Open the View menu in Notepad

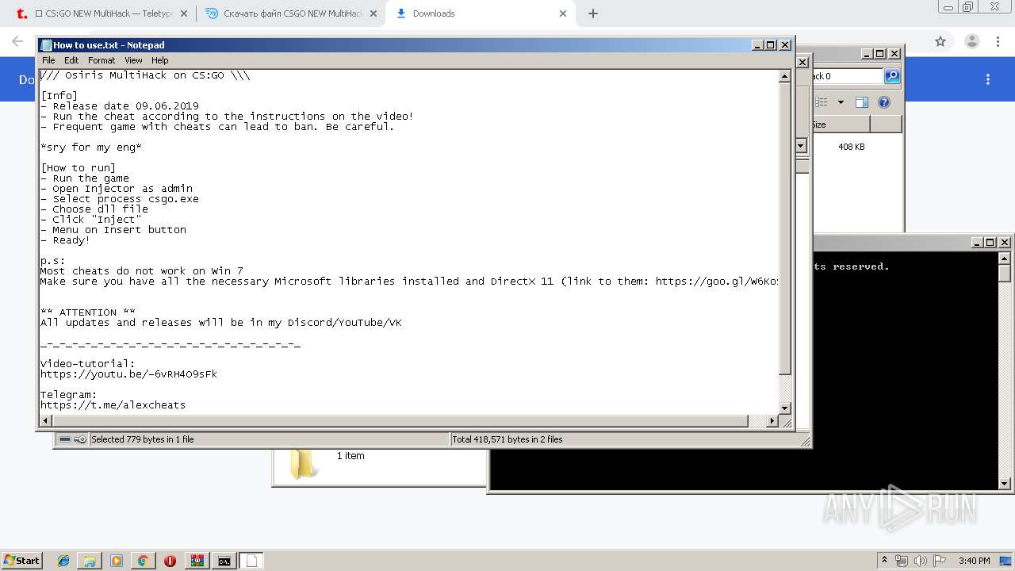[133, 60]
